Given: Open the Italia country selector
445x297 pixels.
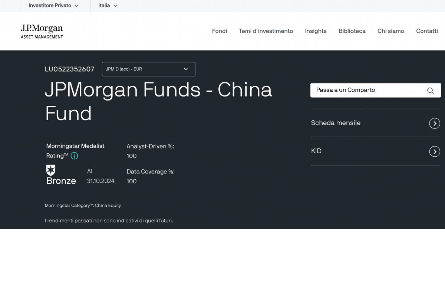Looking at the screenshot, I should [108, 6].
